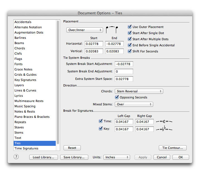Select Flags category

tap(35, 59)
